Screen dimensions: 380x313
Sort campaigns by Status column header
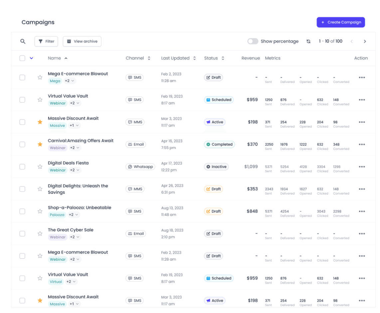point(214,58)
